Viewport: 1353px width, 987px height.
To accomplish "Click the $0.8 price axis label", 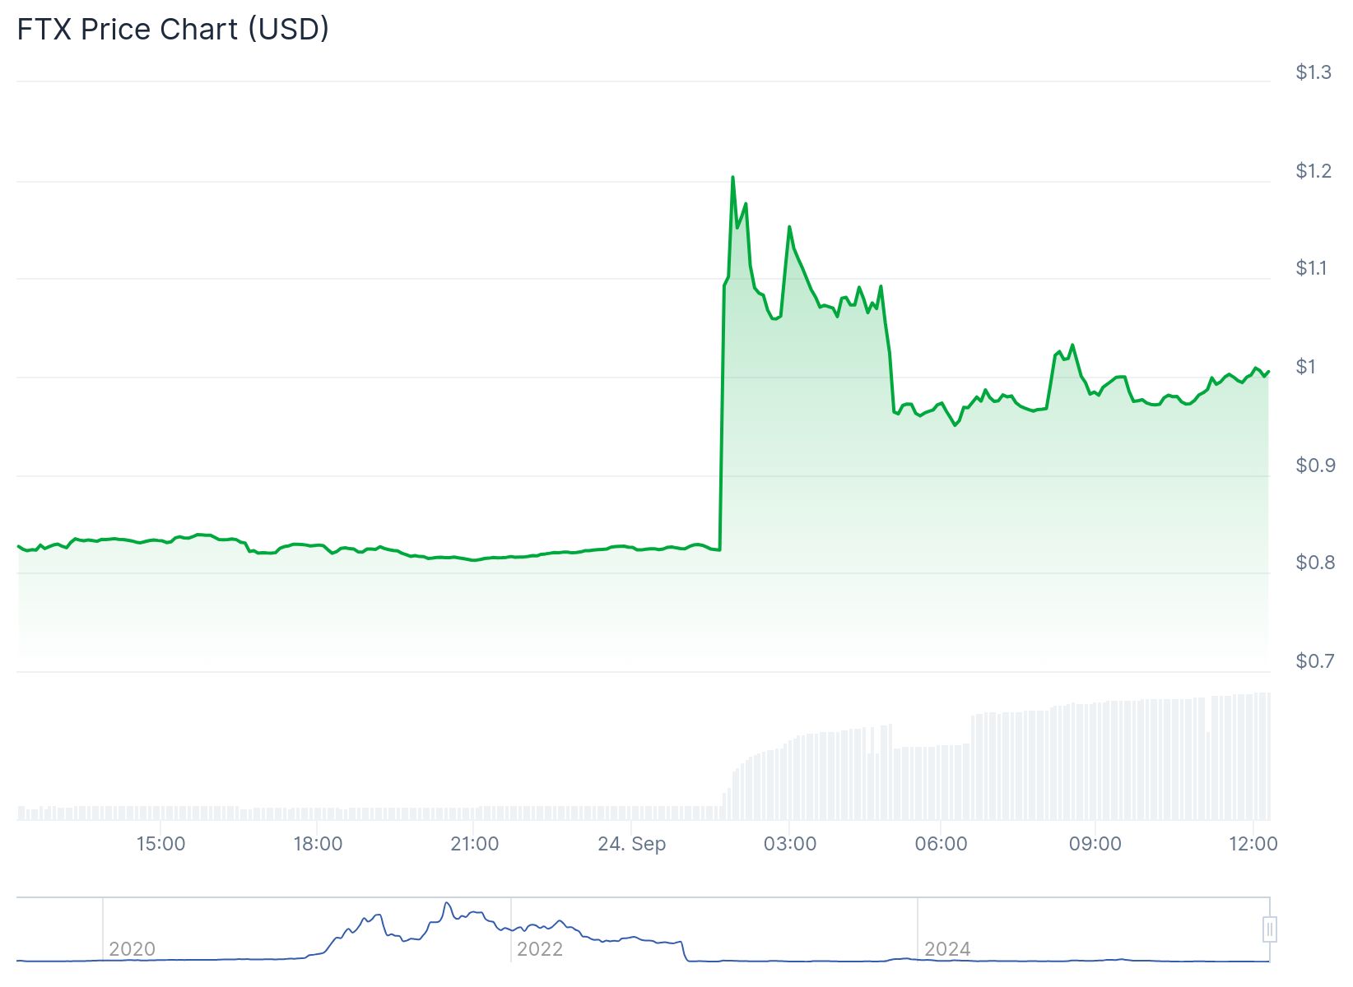I will [x=1315, y=563].
